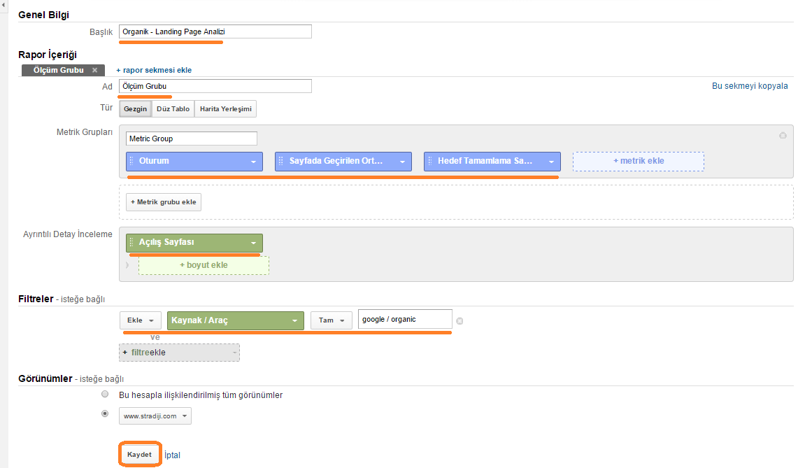Image resolution: width=798 pixels, height=468 pixels.
Task: Remove the google / organic filter
Action: pos(459,321)
